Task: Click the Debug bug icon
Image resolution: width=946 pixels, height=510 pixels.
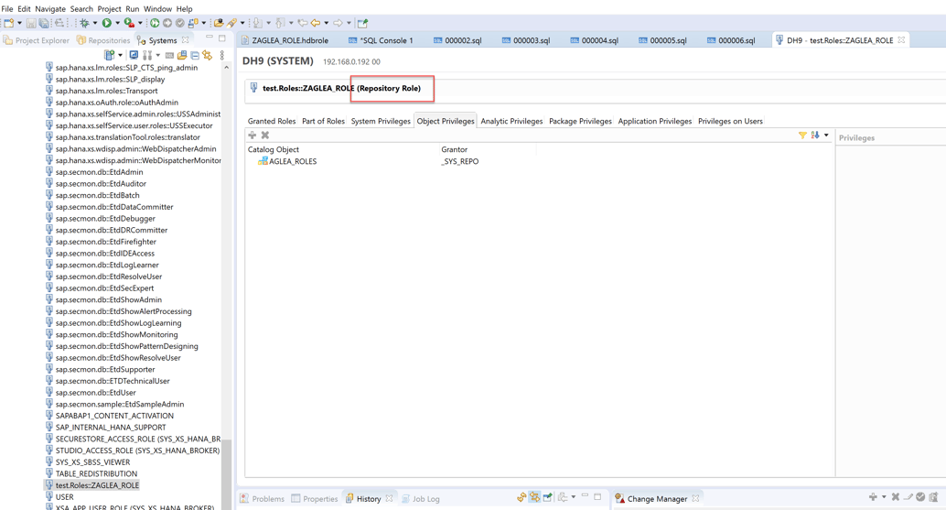Action: coord(84,23)
